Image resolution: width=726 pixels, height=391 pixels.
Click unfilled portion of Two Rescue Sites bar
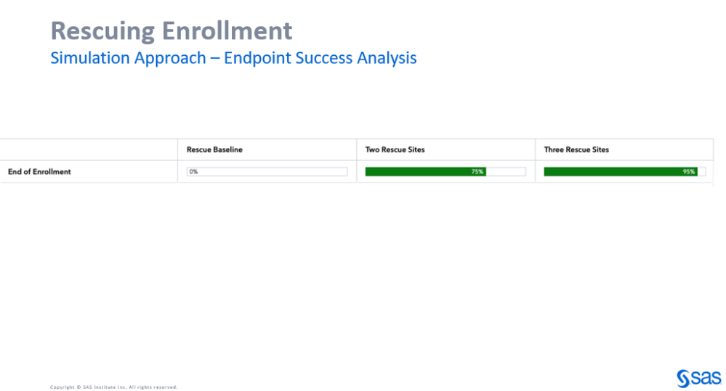[506, 171]
